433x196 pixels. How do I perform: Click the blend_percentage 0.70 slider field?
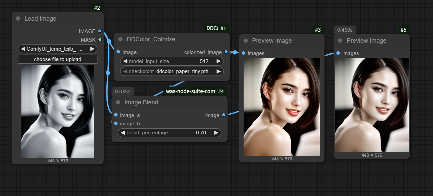(x=169, y=133)
